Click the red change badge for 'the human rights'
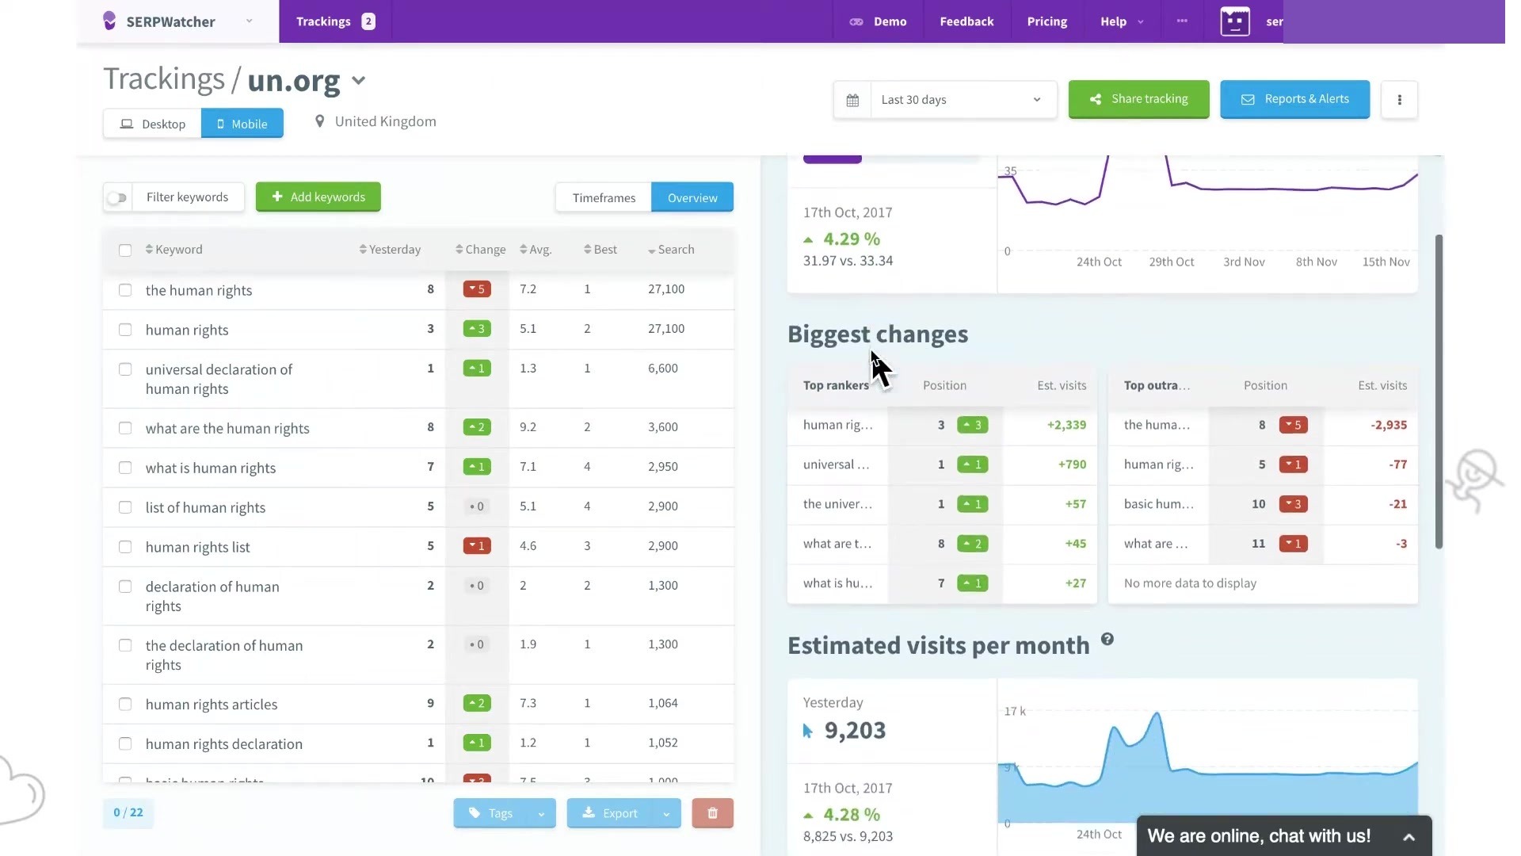The width and height of the screenshot is (1521, 856). tap(477, 289)
